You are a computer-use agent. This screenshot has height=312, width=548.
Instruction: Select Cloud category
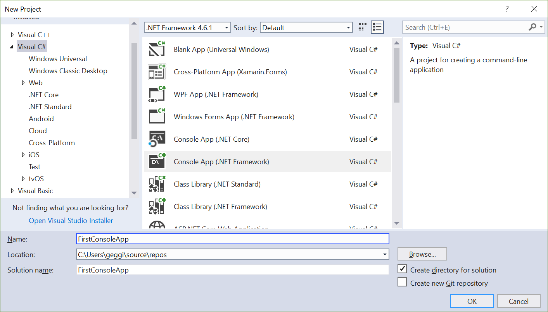click(38, 131)
